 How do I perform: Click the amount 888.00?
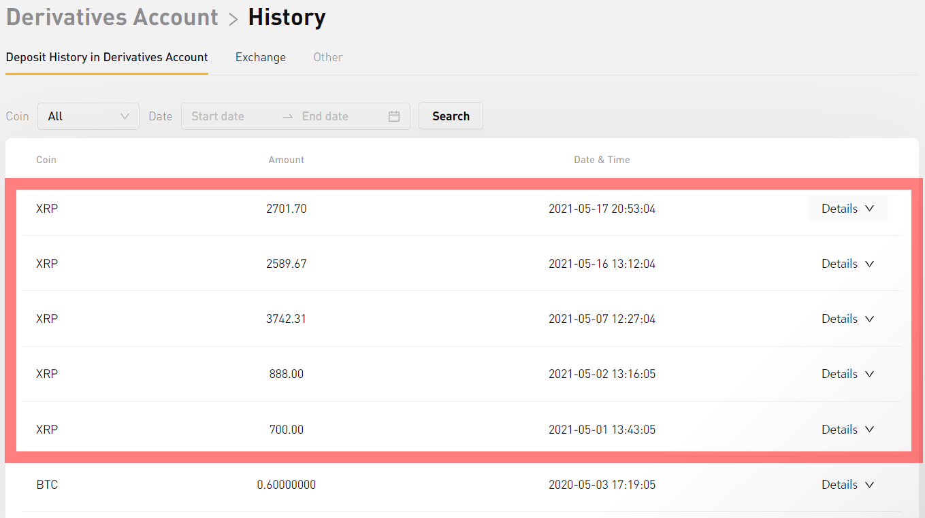tap(287, 374)
